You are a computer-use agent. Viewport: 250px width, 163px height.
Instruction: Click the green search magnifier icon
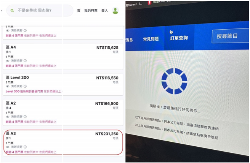pyautogui.click(x=12, y=11)
